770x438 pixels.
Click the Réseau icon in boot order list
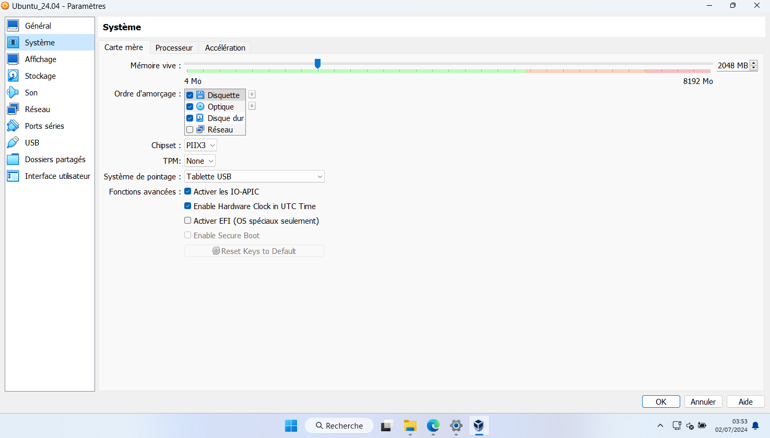pyautogui.click(x=200, y=129)
